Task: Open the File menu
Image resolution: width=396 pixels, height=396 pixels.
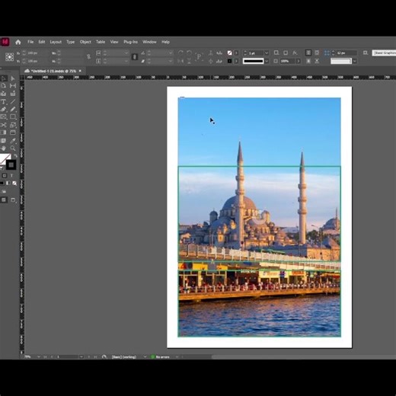Action: (30, 42)
